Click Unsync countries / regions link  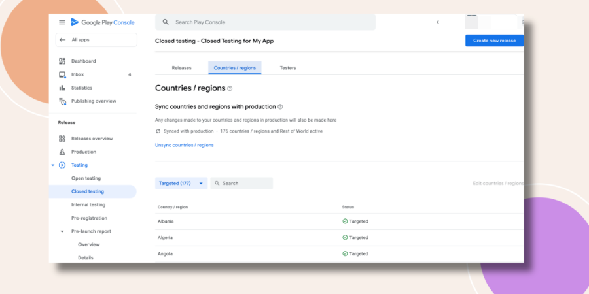point(185,145)
